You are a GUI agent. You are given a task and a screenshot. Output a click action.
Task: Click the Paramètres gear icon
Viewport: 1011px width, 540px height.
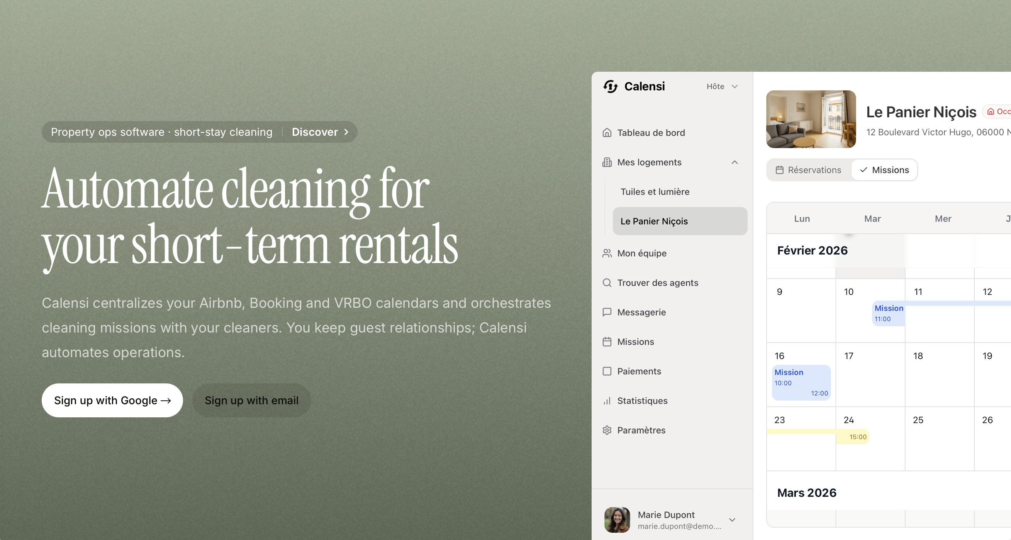coord(607,430)
